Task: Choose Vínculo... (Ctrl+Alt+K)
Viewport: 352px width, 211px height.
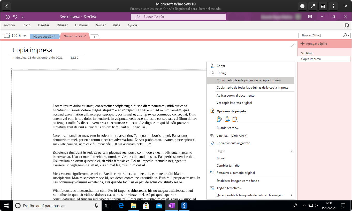Action: (x=251, y=136)
